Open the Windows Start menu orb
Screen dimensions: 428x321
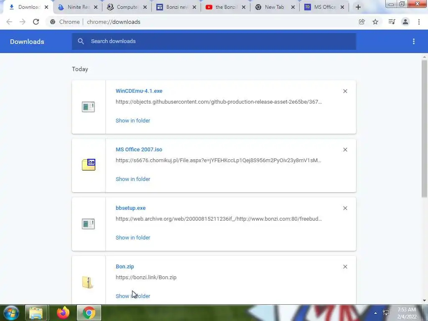(x=11, y=313)
